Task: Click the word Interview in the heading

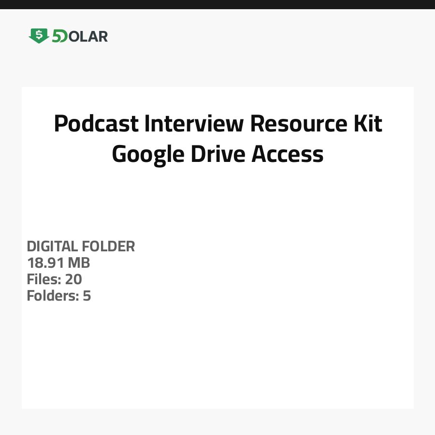Action: [194, 124]
